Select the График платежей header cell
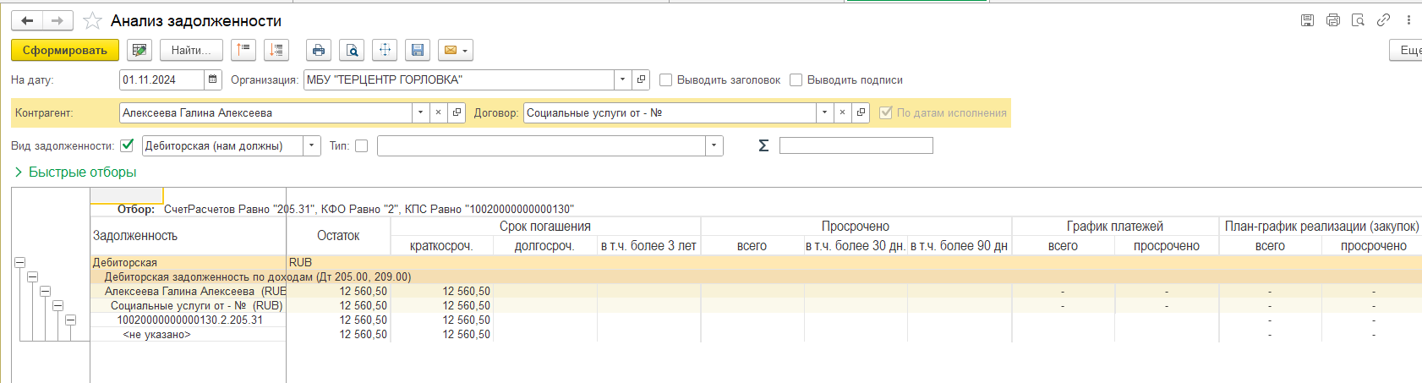 (1115, 227)
